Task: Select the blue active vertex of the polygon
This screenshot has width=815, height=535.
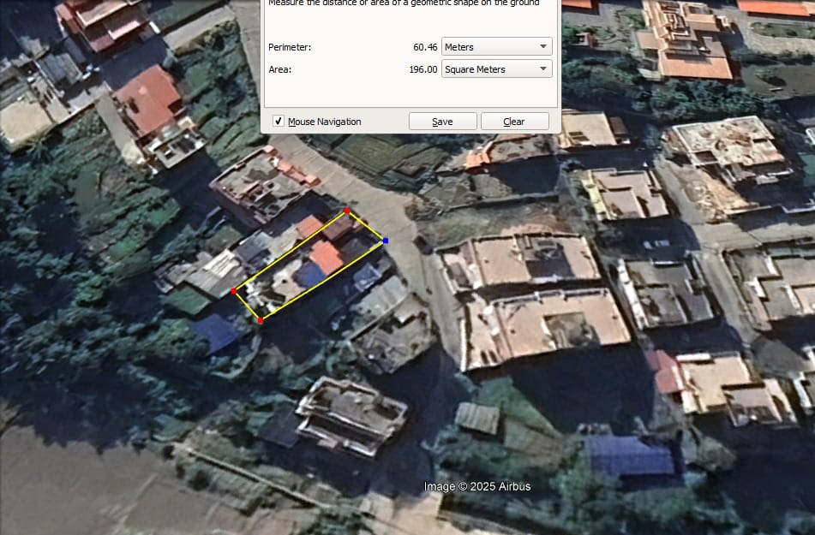Action: 386,241
